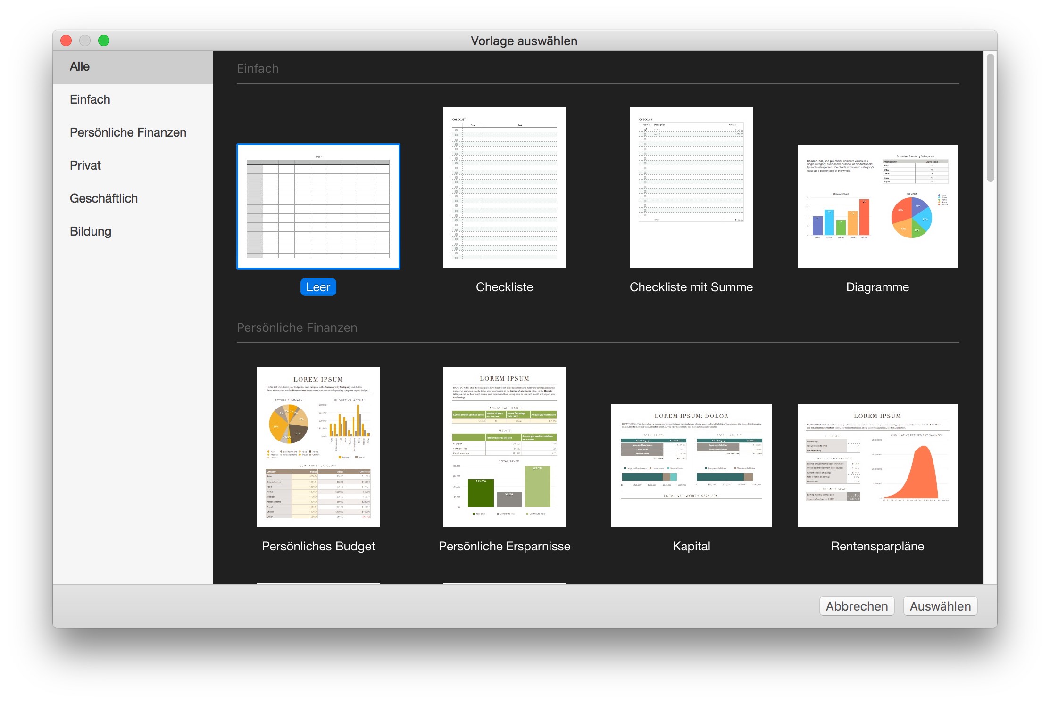Open the Persönliche Finanzen sidebar category
This screenshot has width=1050, height=703.
click(128, 133)
